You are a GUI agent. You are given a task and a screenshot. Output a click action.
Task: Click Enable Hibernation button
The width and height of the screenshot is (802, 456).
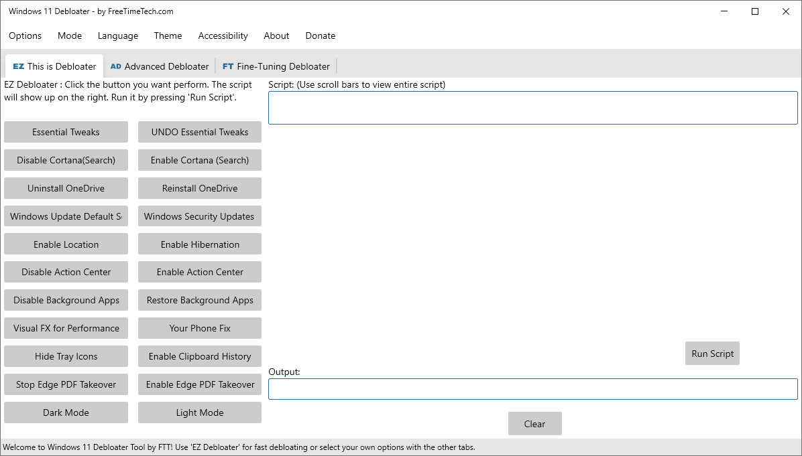(199, 244)
